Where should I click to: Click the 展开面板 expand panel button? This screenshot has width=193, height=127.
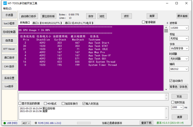coord(182,16)
